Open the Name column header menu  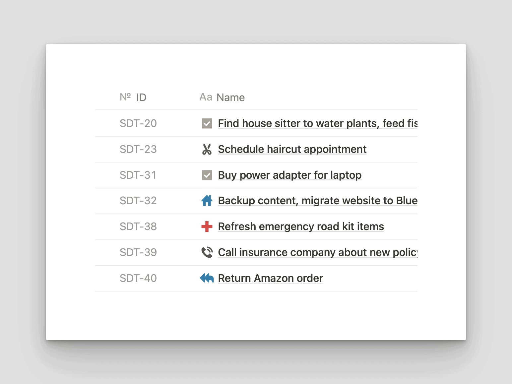click(x=230, y=97)
